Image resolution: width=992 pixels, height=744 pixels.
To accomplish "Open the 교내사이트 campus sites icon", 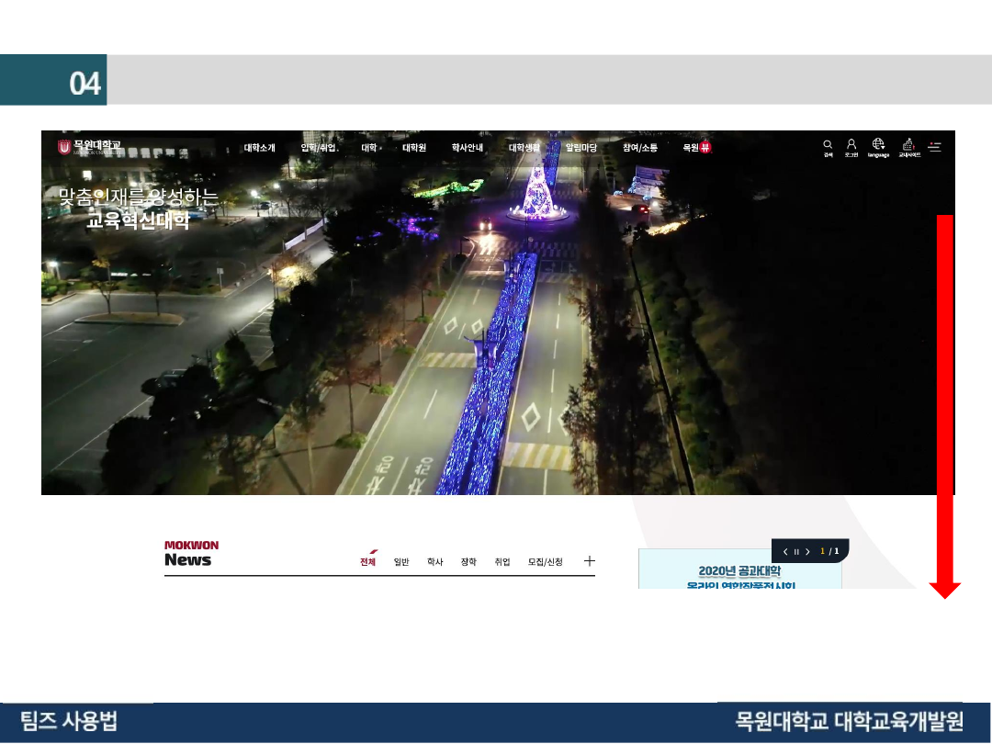I will 908,145.
